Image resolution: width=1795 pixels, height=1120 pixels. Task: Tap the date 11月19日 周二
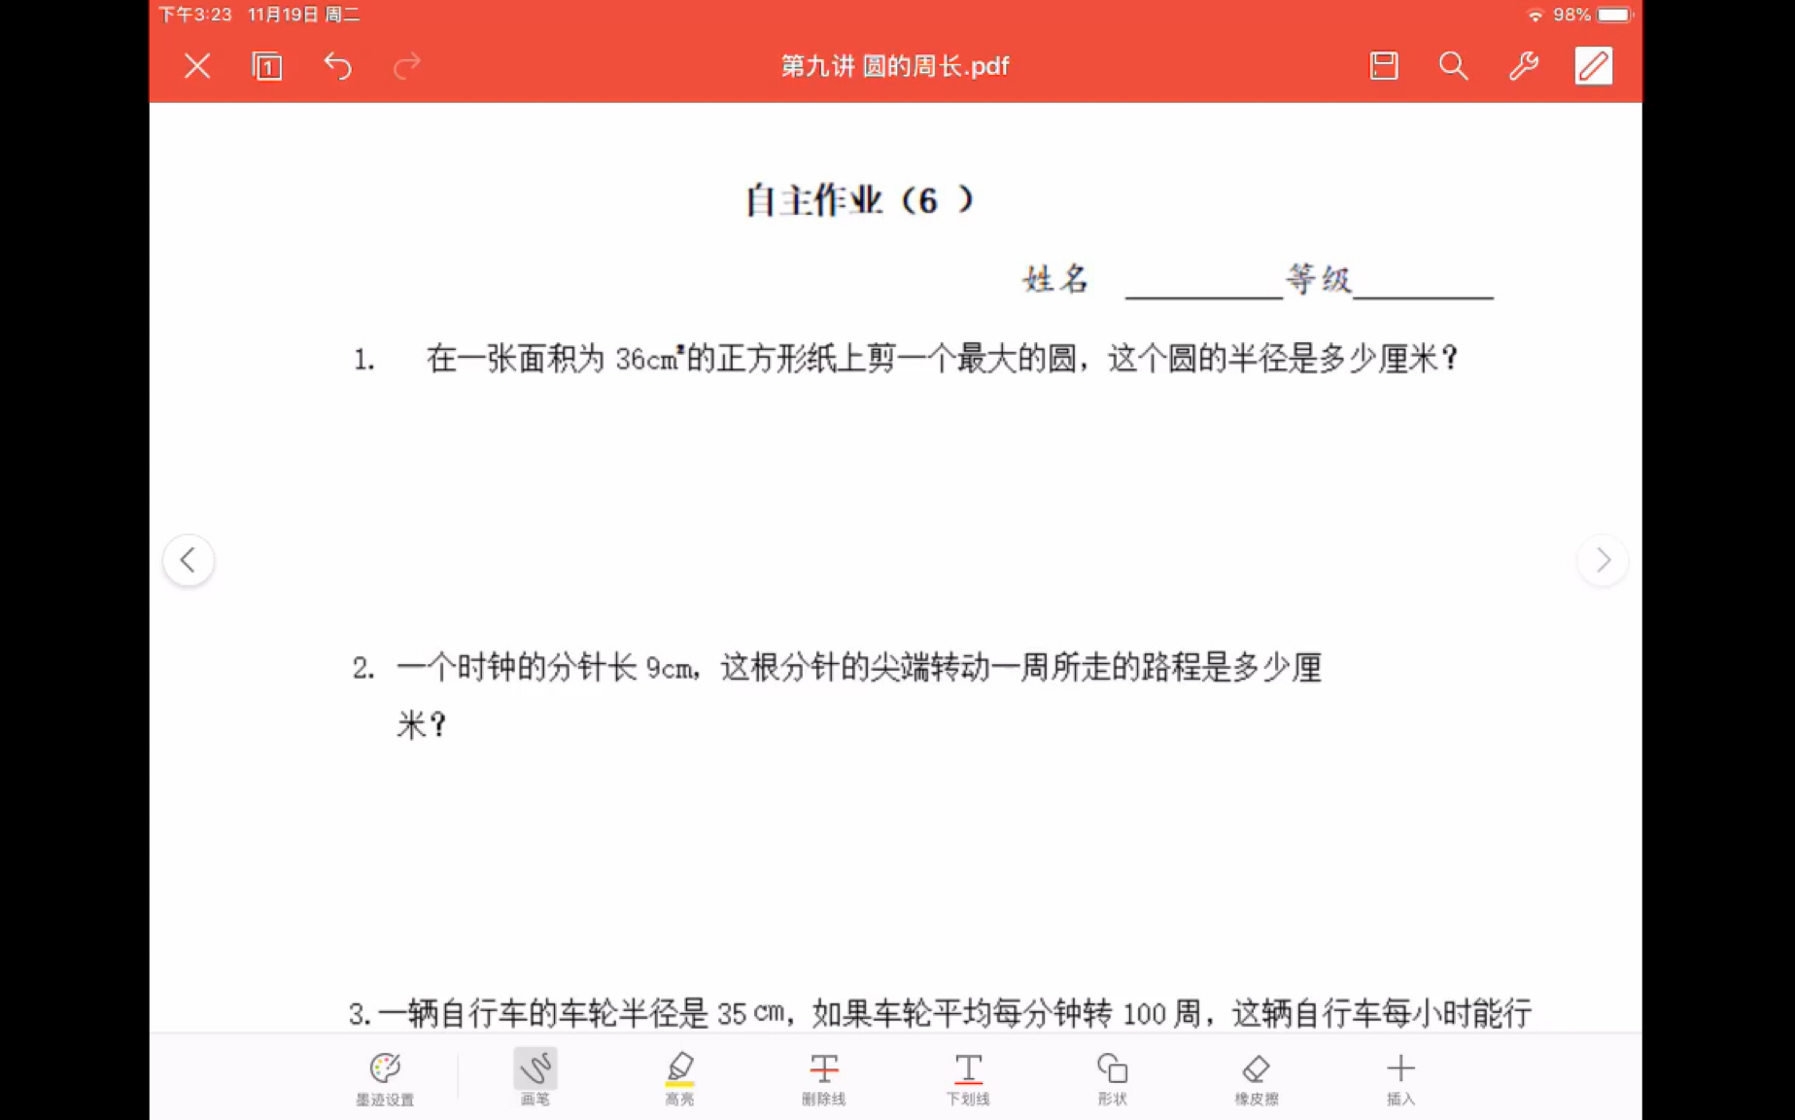click(x=304, y=15)
